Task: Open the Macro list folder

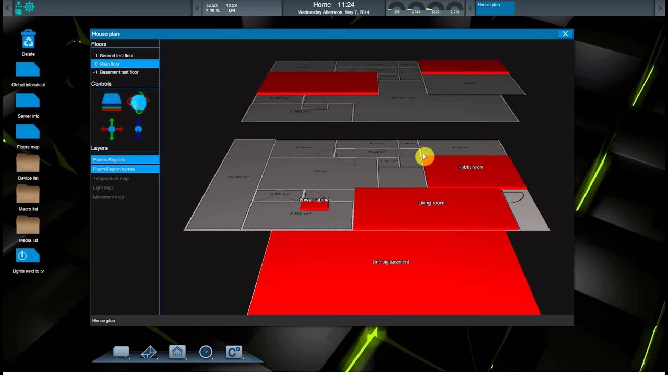Action: (28, 195)
